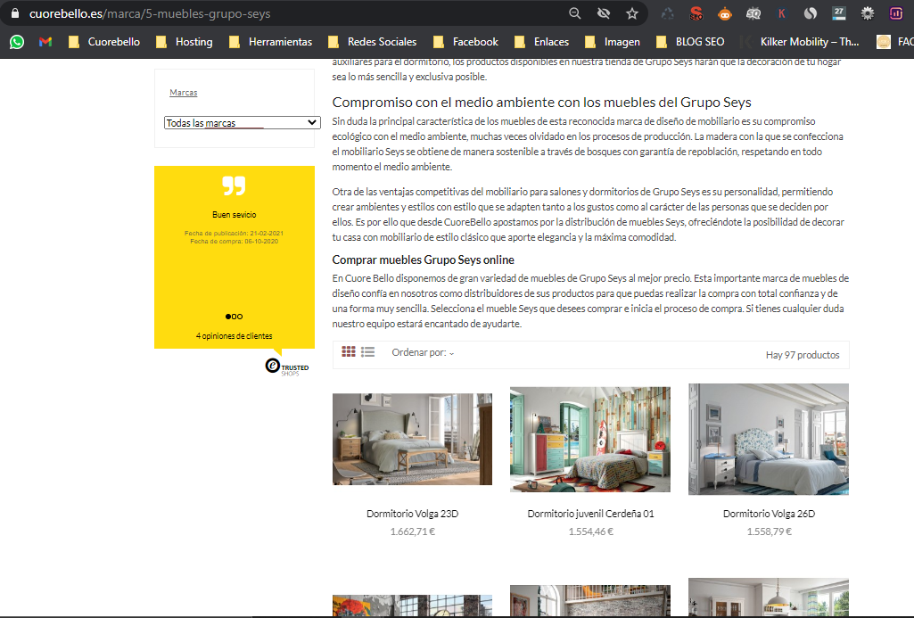Viewport: 914px width, 618px height.
Task: Open Dormitorio juvenil Cerdeña 01 product image
Action: [x=590, y=439]
